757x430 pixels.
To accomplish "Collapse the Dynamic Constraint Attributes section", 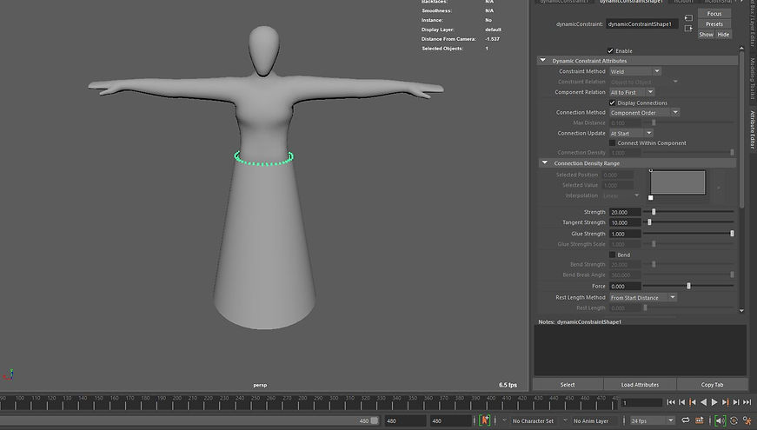I will pyautogui.click(x=542, y=60).
